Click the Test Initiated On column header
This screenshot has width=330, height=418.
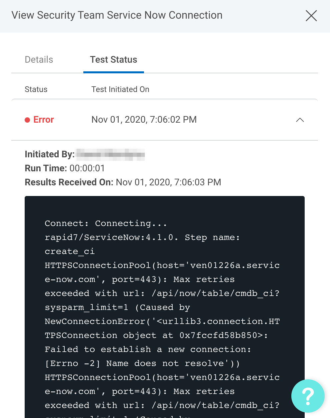(120, 89)
